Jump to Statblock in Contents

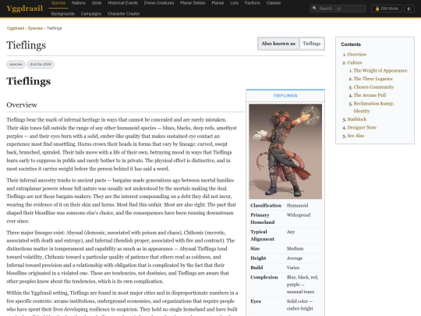[x=356, y=119]
